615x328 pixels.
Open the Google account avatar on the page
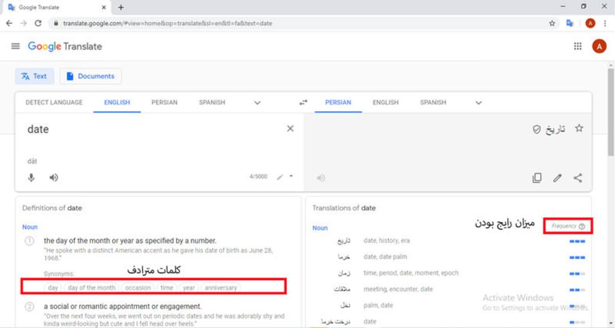pyautogui.click(x=599, y=46)
